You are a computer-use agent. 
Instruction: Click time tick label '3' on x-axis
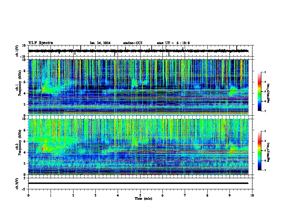tap(95, 195)
